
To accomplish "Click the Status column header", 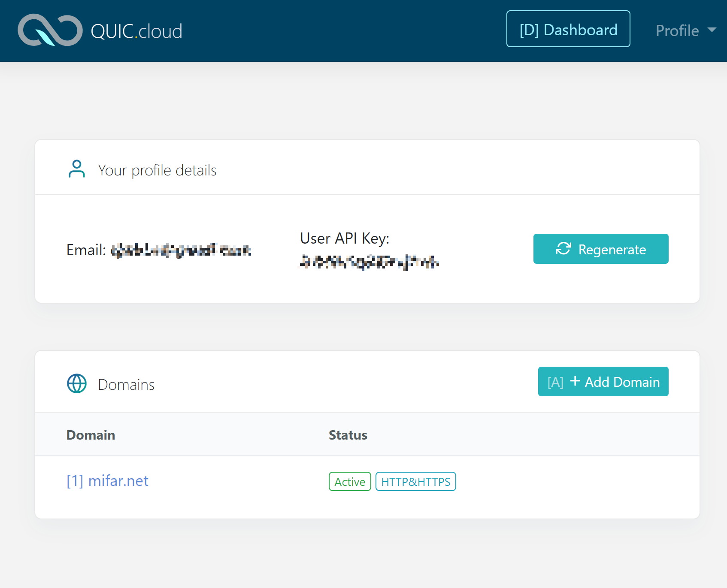I will click(x=348, y=435).
